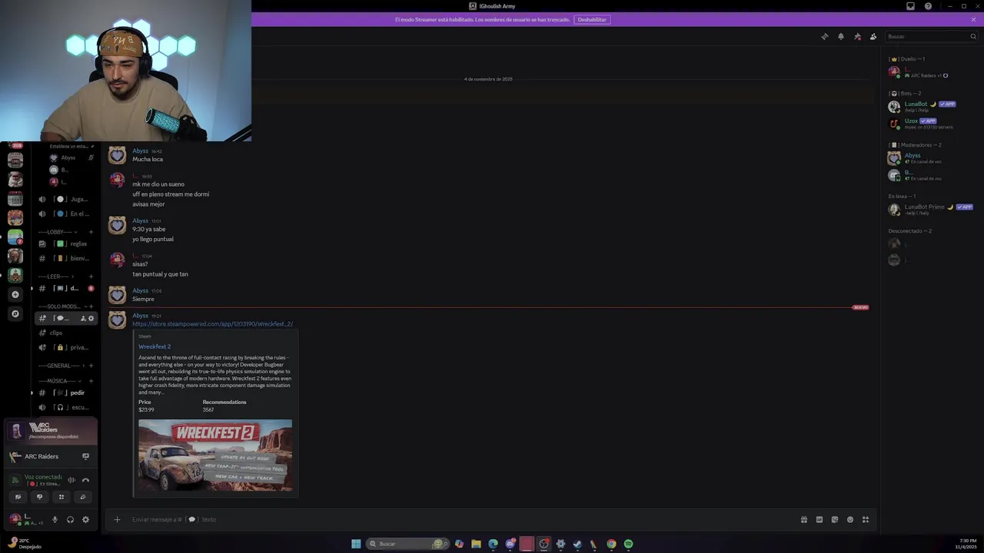
Task: Join the Juga... voice channel
Action: pyautogui.click(x=65, y=199)
